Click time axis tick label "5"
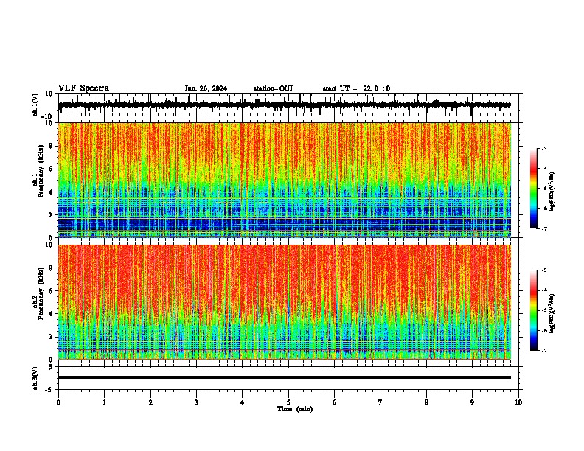 [288, 402]
